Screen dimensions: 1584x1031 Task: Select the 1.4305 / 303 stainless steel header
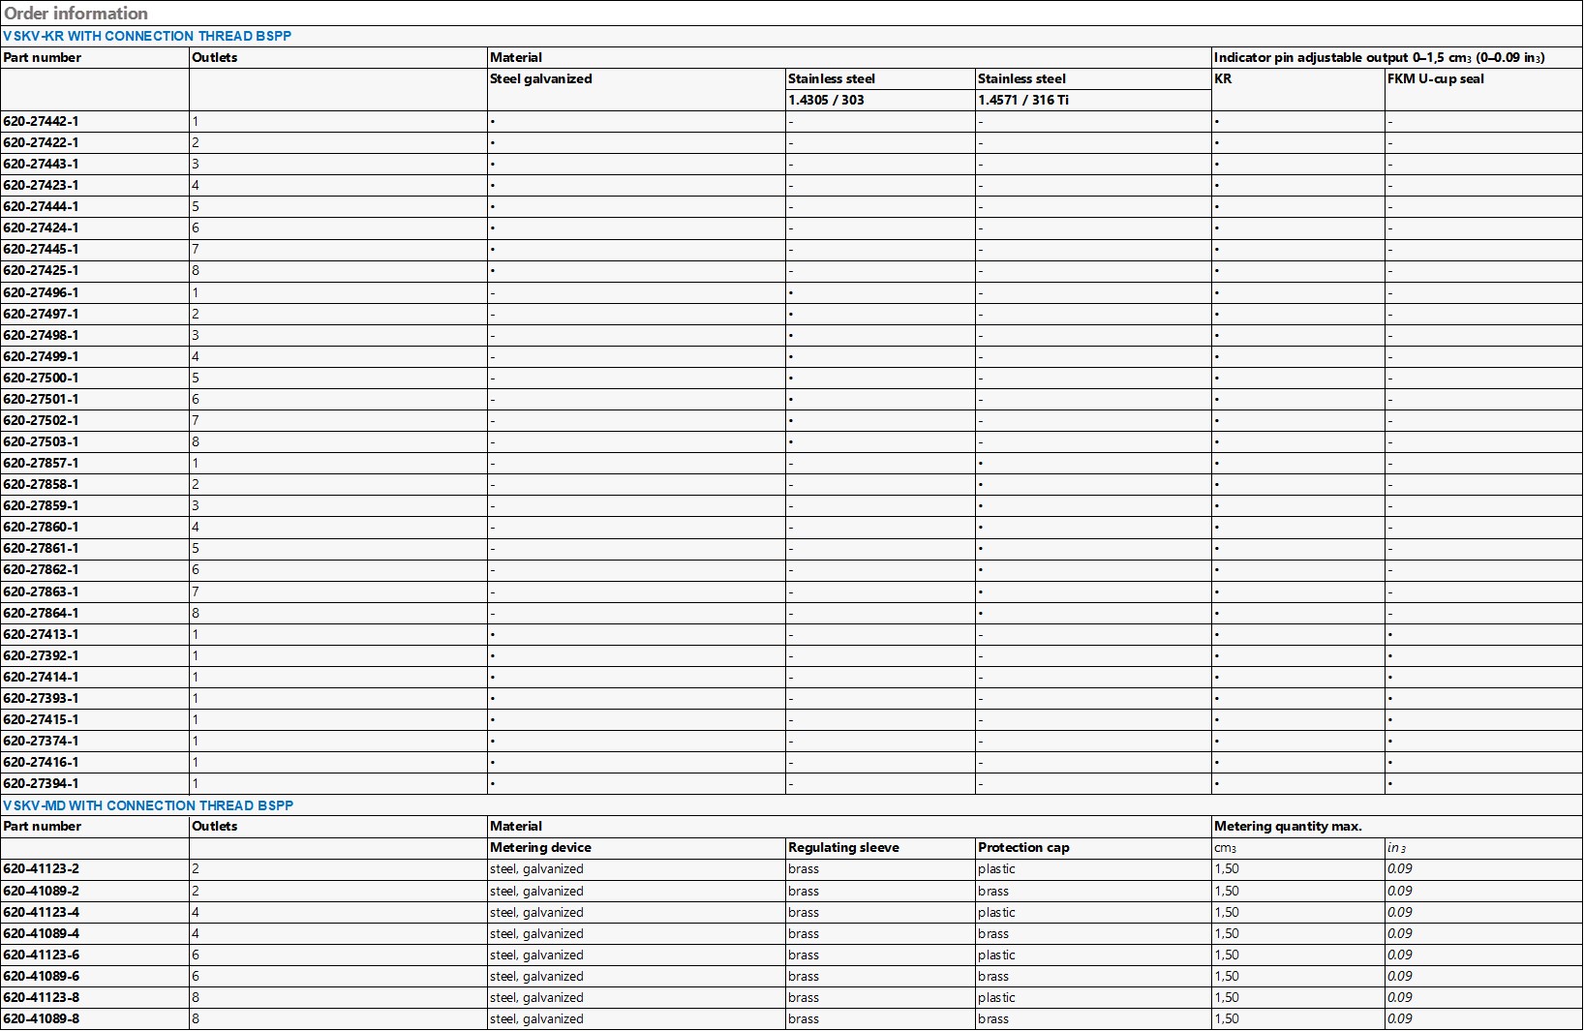click(x=826, y=100)
